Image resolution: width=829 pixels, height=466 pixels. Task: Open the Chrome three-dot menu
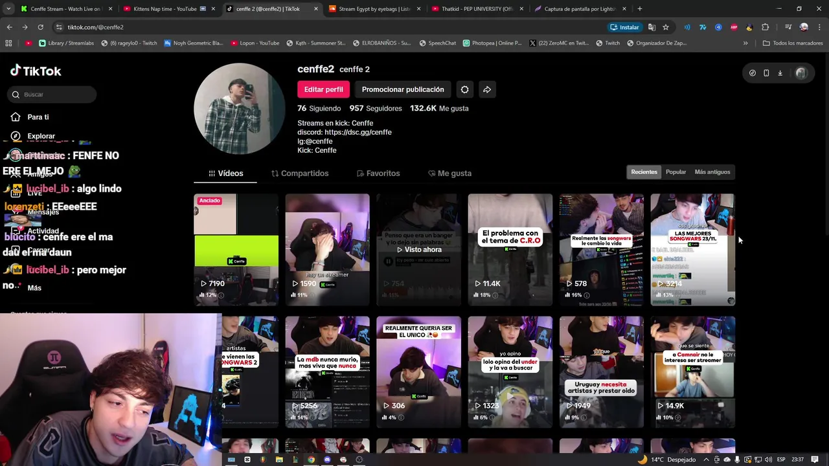coord(819,27)
